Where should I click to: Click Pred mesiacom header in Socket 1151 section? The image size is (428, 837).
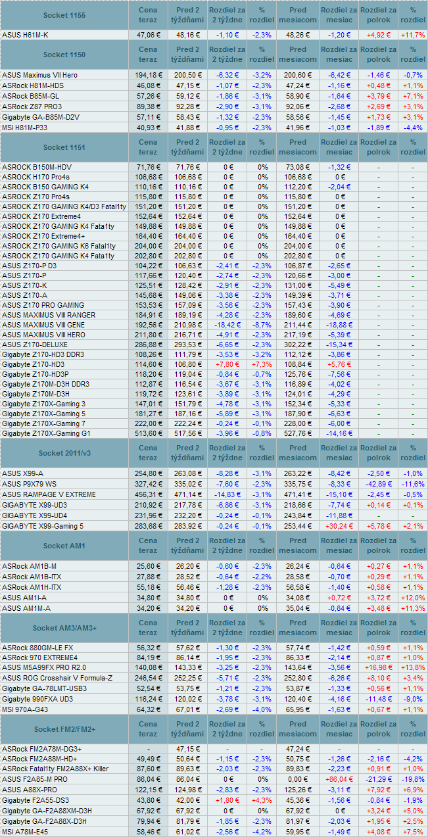(297, 147)
